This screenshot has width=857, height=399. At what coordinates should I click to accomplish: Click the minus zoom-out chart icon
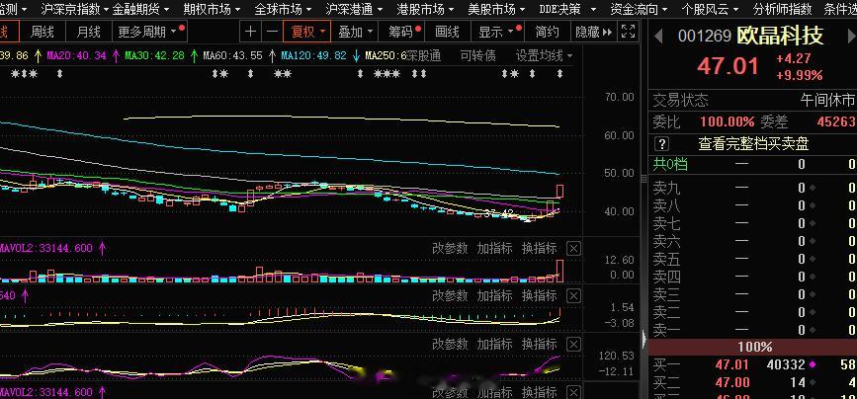(x=272, y=32)
